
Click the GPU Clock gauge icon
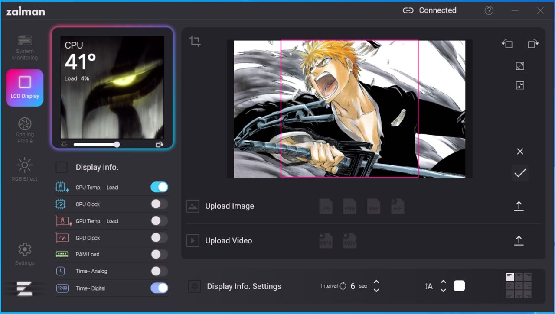[x=62, y=238]
